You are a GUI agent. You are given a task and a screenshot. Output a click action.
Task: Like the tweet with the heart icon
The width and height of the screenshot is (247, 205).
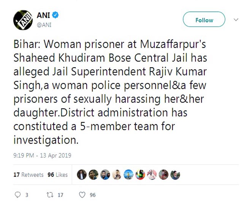pos(82,195)
